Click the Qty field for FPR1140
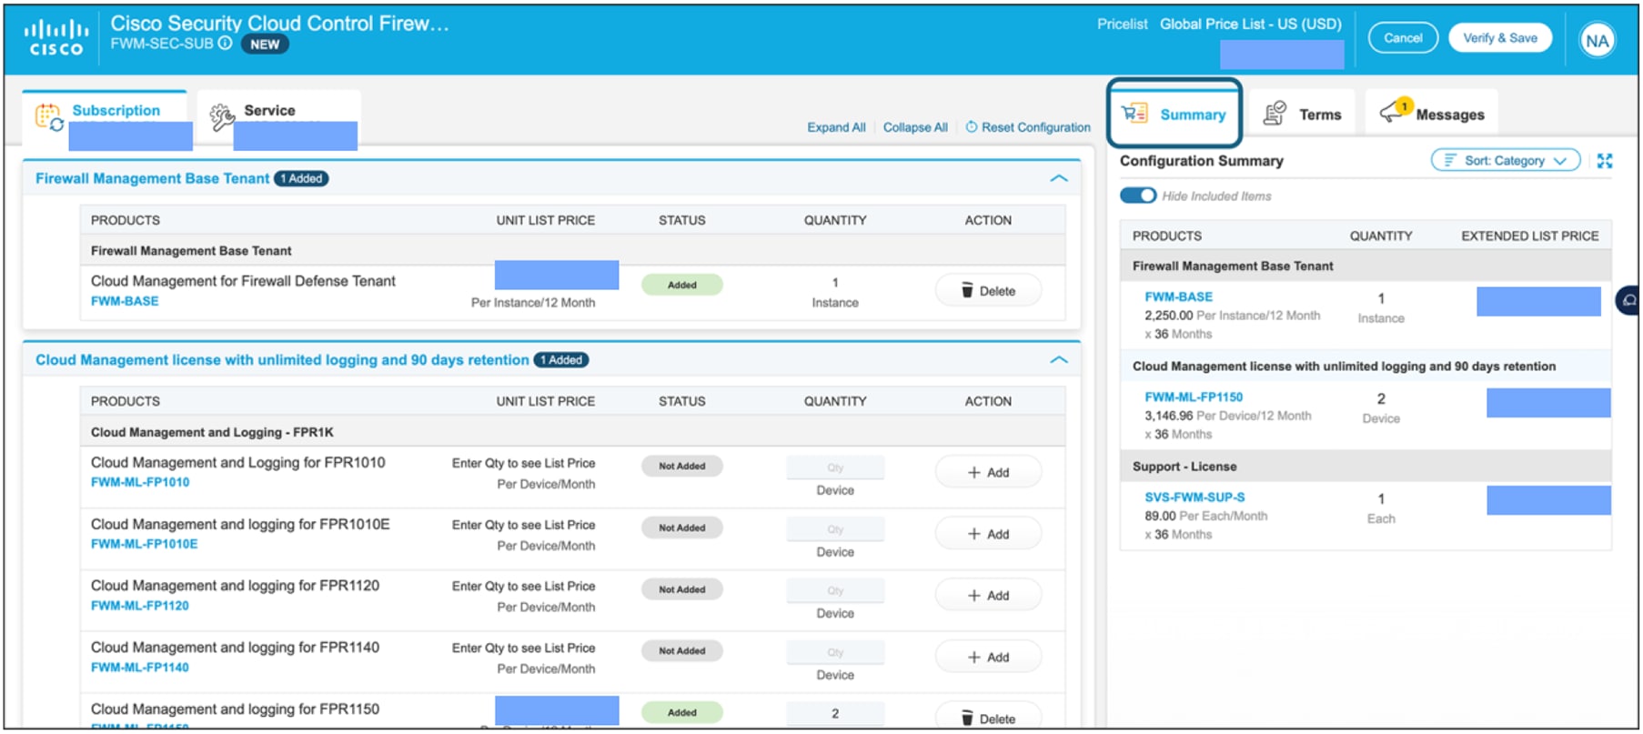 [x=835, y=652]
